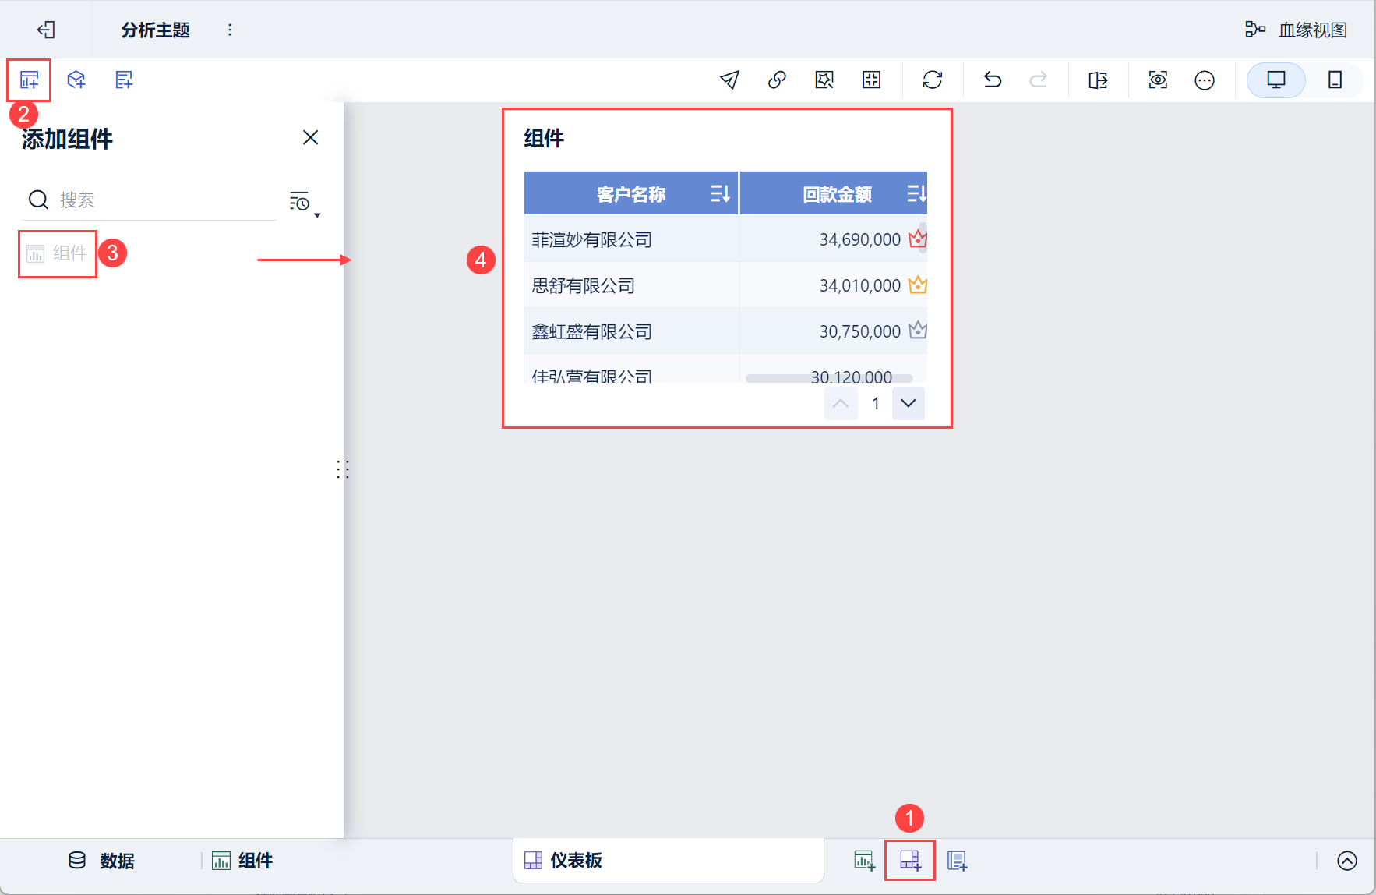The image size is (1376, 895).
Task: Click the add component icon in bottom bar
Action: (864, 861)
